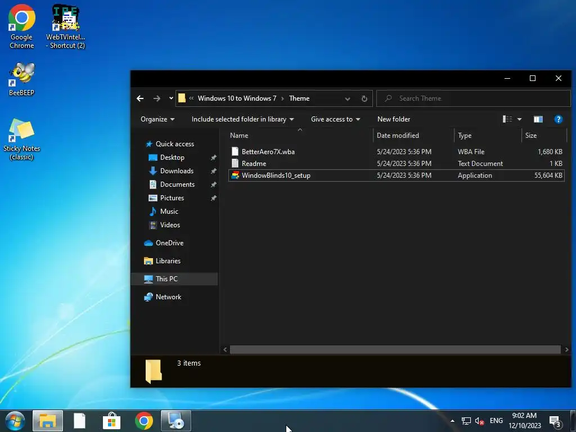The height and width of the screenshot is (432, 576).
Task: Expand address bar history dropdown
Action: click(x=348, y=98)
